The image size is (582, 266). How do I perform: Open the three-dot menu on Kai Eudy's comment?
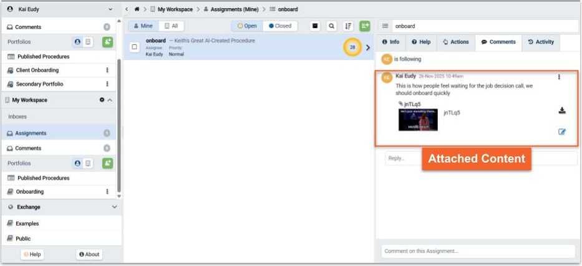[559, 77]
